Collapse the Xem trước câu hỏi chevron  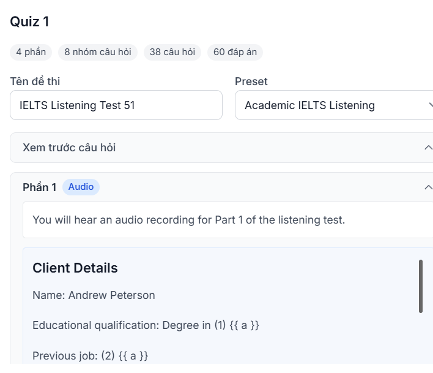[x=428, y=148]
